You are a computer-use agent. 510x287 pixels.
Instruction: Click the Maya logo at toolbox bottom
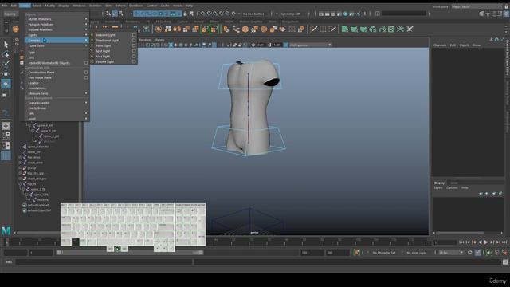(6, 231)
